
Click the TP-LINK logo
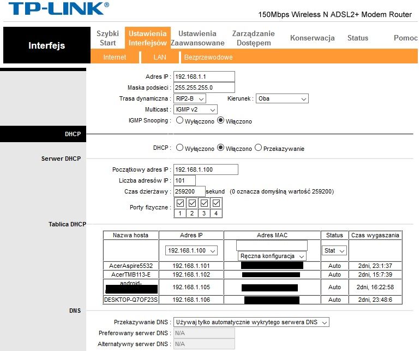[59, 9]
